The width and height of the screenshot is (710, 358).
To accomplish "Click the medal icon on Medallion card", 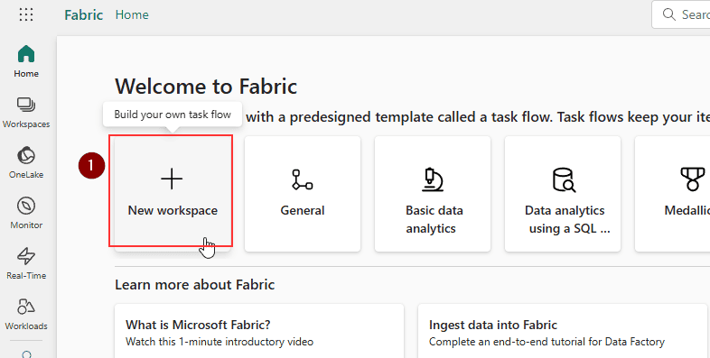I will [693, 179].
